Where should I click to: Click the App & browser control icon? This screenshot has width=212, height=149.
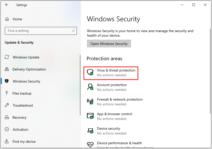[x=90, y=116]
